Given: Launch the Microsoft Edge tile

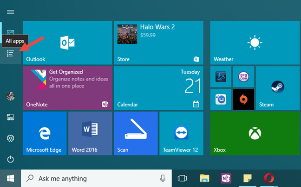Looking at the screenshot, I should pyautogui.click(x=45, y=133).
